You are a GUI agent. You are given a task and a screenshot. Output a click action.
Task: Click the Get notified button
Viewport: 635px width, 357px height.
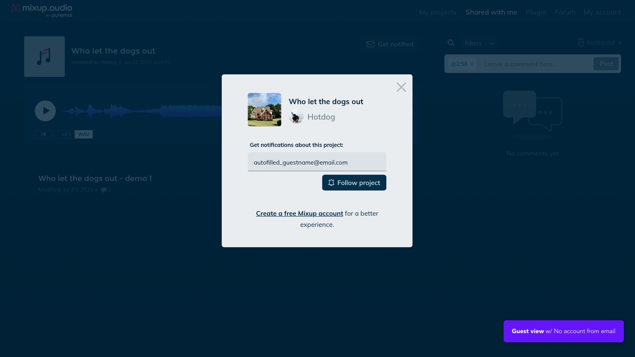390,44
